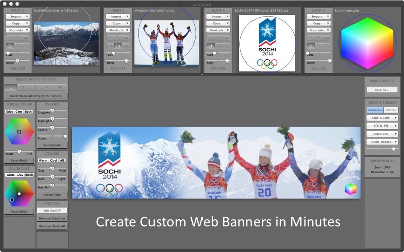Screen dimensions: 404x252
Task: Click Reset/Redo under Overall sliders
Action: 52,145
